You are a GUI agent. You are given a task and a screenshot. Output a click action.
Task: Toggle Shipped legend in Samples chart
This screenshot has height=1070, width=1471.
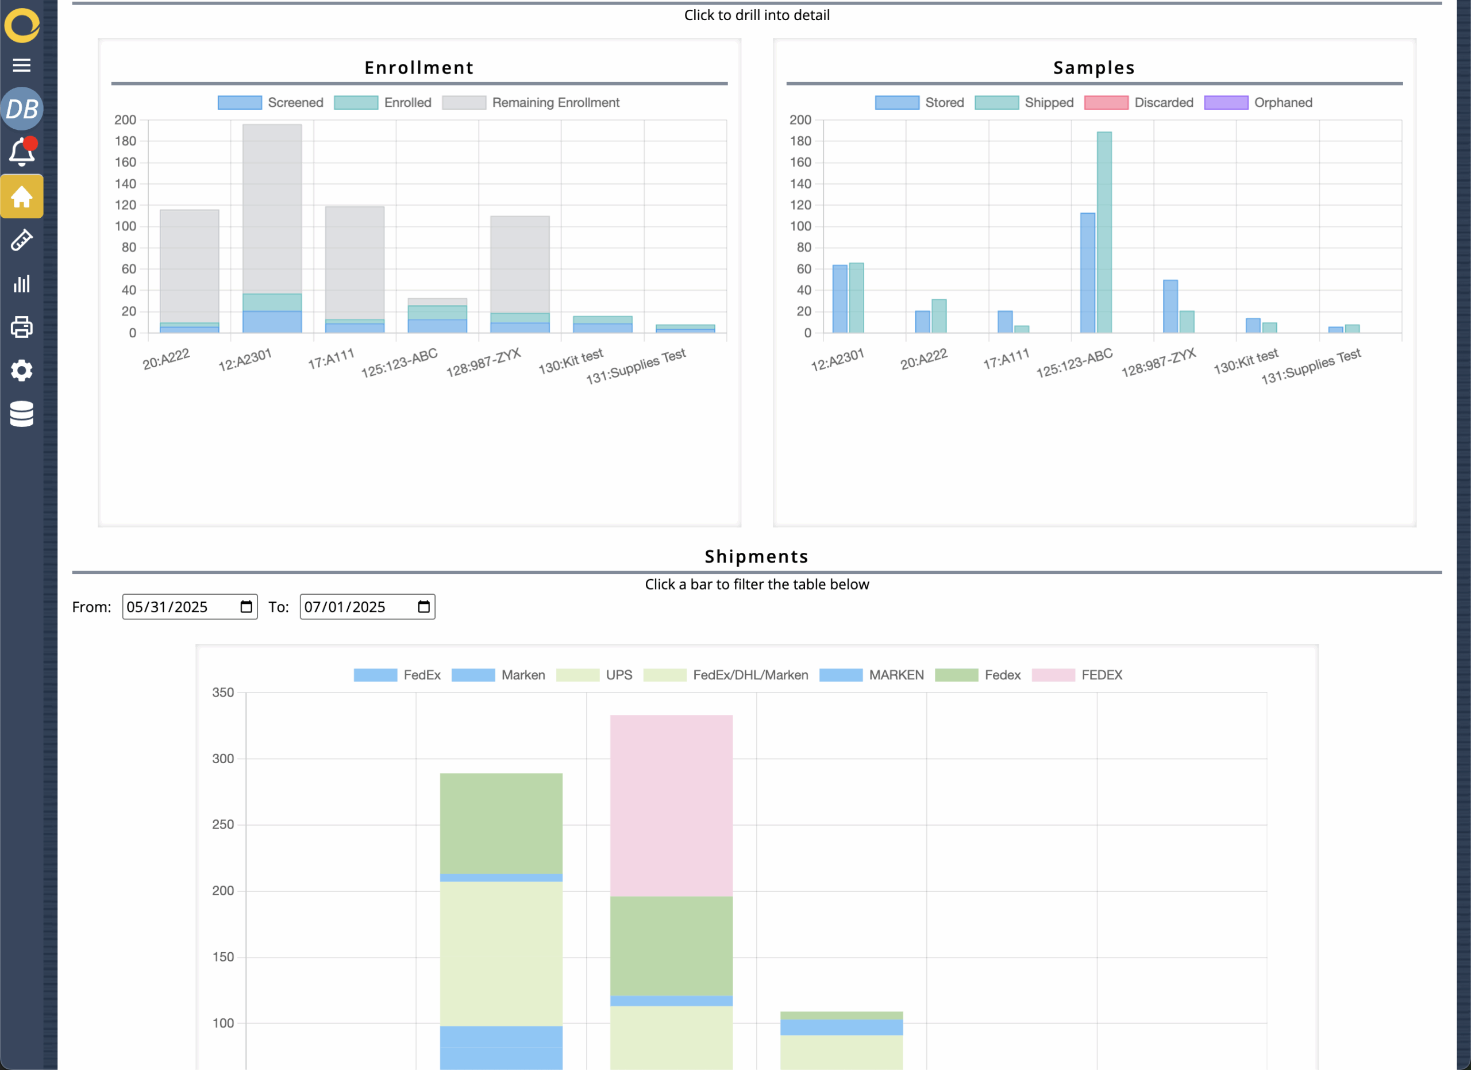1024,102
